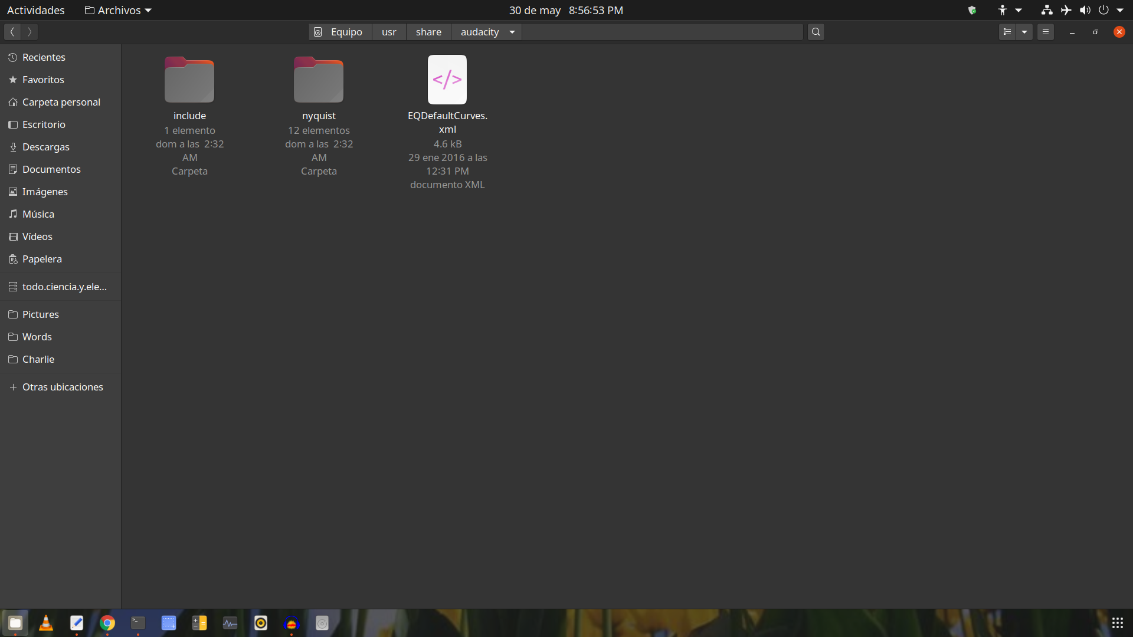Click the volume icon in the top bar

point(1086,10)
